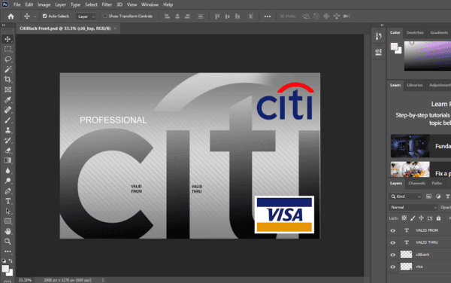Select the Path Selection tool

tap(8, 211)
